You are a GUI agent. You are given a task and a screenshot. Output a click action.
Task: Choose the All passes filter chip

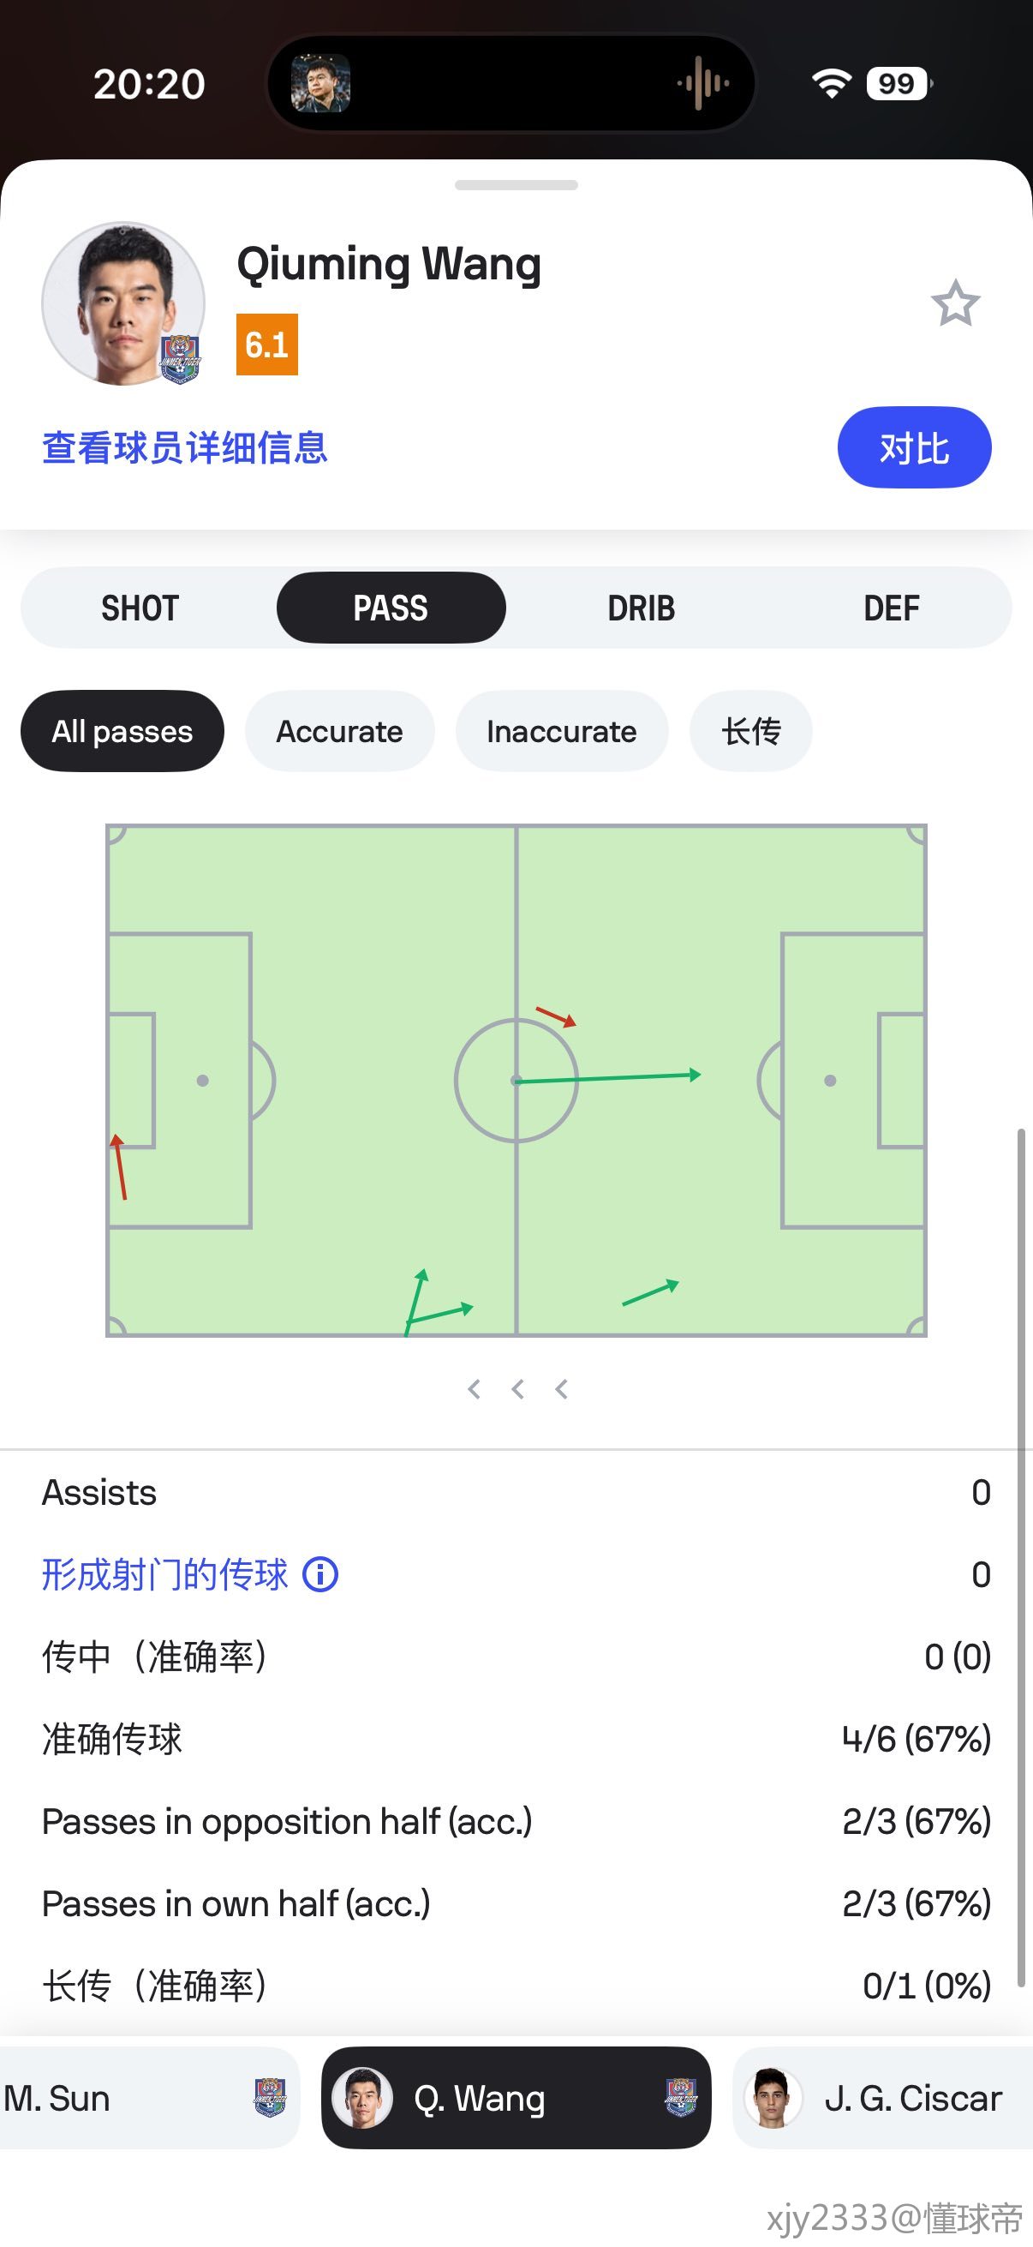[122, 731]
